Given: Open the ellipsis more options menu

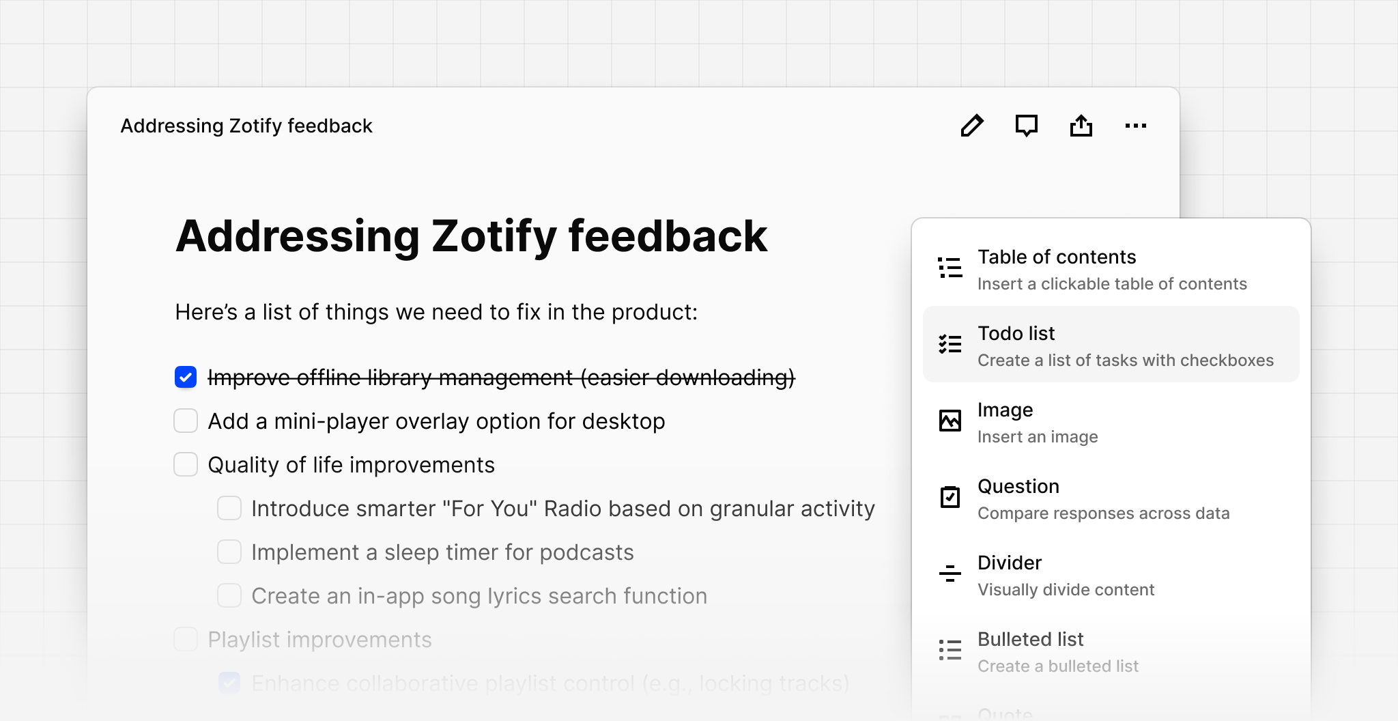Looking at the screenshot, I should pos(1136,126).
